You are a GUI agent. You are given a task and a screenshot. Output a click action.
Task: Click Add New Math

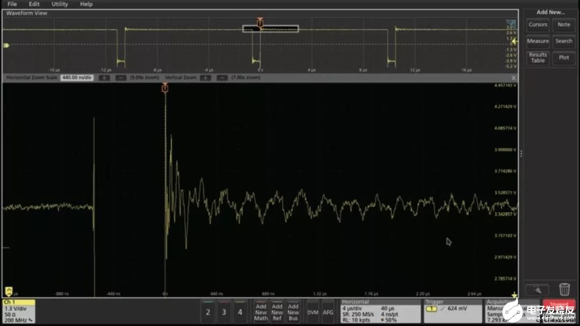click(261, 312)
